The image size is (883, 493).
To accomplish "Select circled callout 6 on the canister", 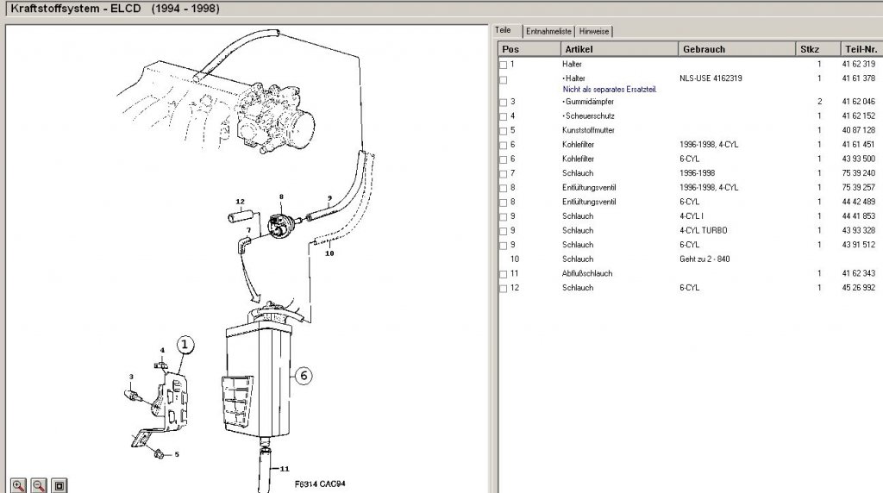I will coord(304,376).
